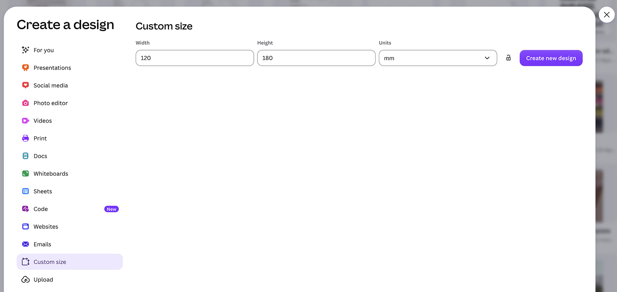Click Create new design button

click(x=551, y=58)
